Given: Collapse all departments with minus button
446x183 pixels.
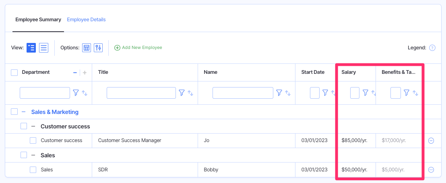Looking at the screenshot, I should 75,73.
